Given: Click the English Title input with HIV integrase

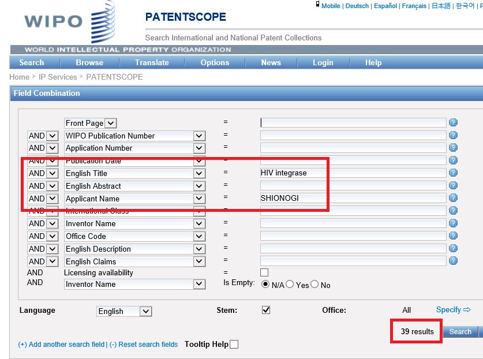Looking at the screenshot, I should point(353,173).
